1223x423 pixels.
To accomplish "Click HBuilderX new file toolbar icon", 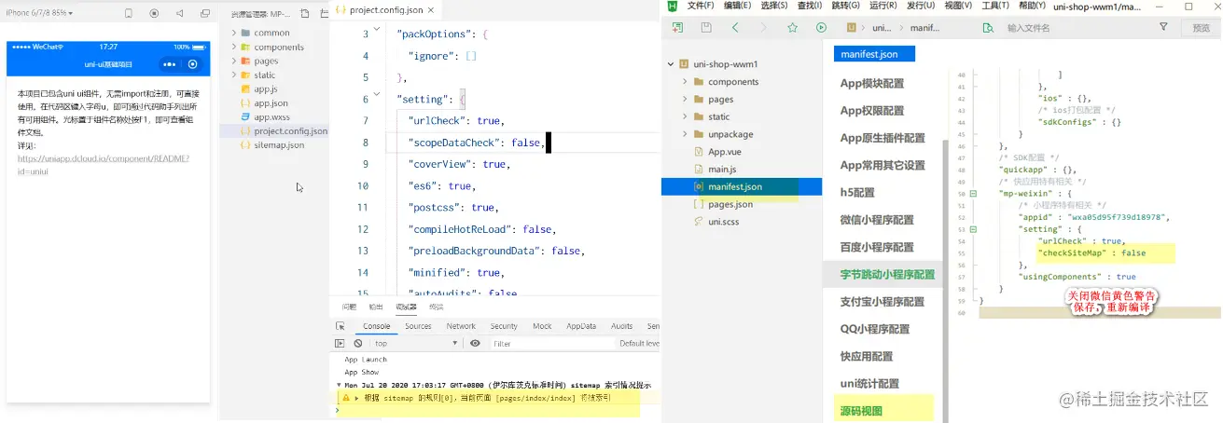I will (x=677, y=28).
